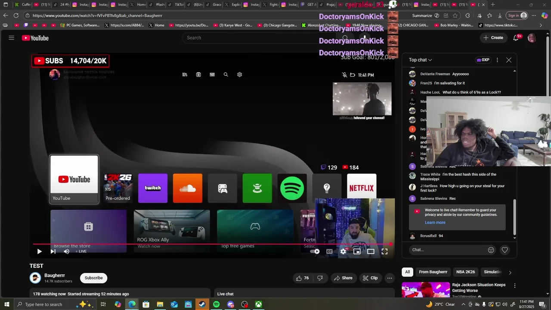Viewport: 551px width, 310px height.
Task: Open Raja Jackson Situation video thumbnail
Action: tap(426, 290)
